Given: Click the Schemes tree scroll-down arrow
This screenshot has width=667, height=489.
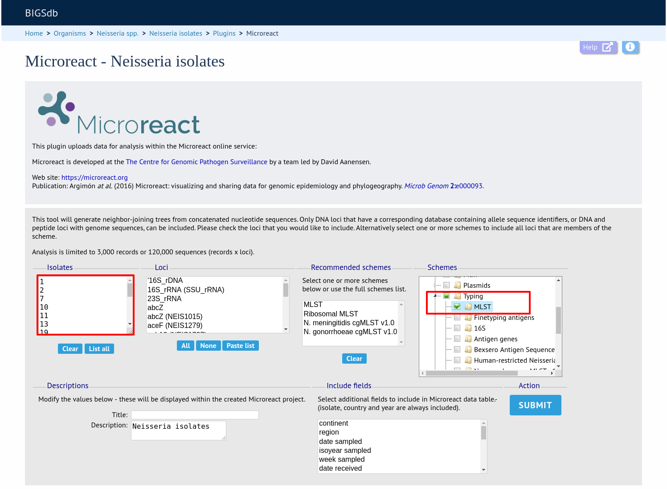Looking at the screenshot, I should point(558,367).
